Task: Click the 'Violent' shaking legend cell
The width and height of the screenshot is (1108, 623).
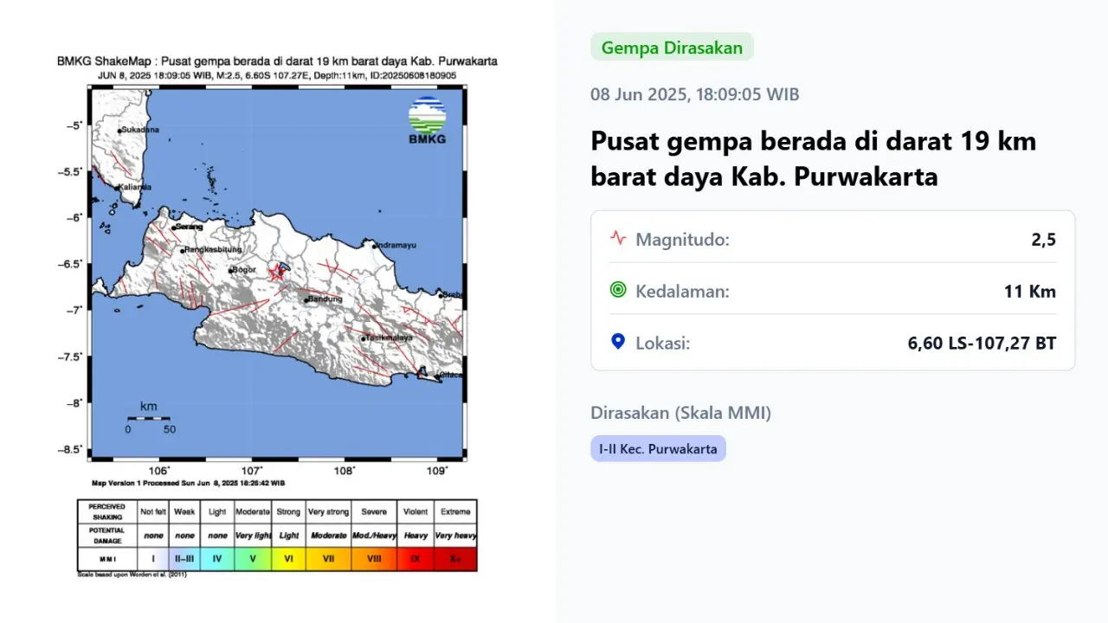Action: tap(415, 511)
